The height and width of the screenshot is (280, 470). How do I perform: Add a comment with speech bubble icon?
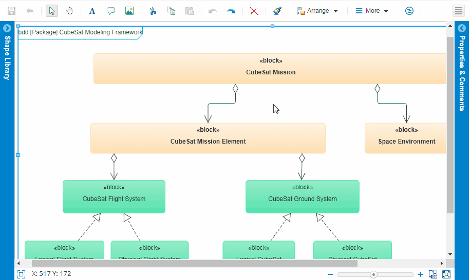tap(111, 11)
